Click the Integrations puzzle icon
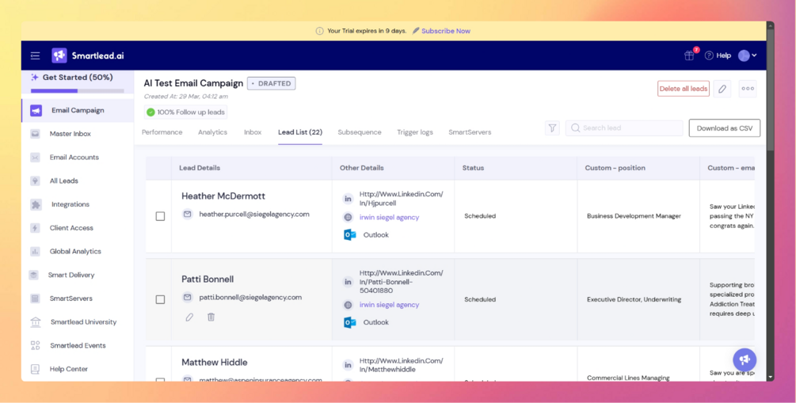The height and width of the screenshot is (403, 796). coord(36,204)
